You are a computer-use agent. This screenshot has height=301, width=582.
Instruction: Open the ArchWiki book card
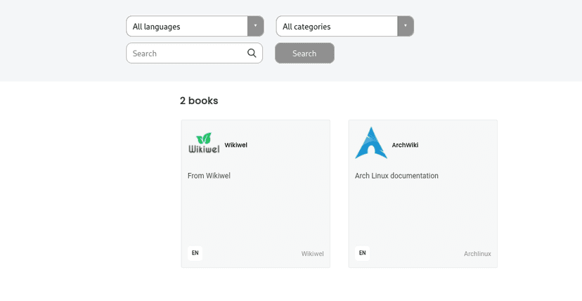pos(422,211)
